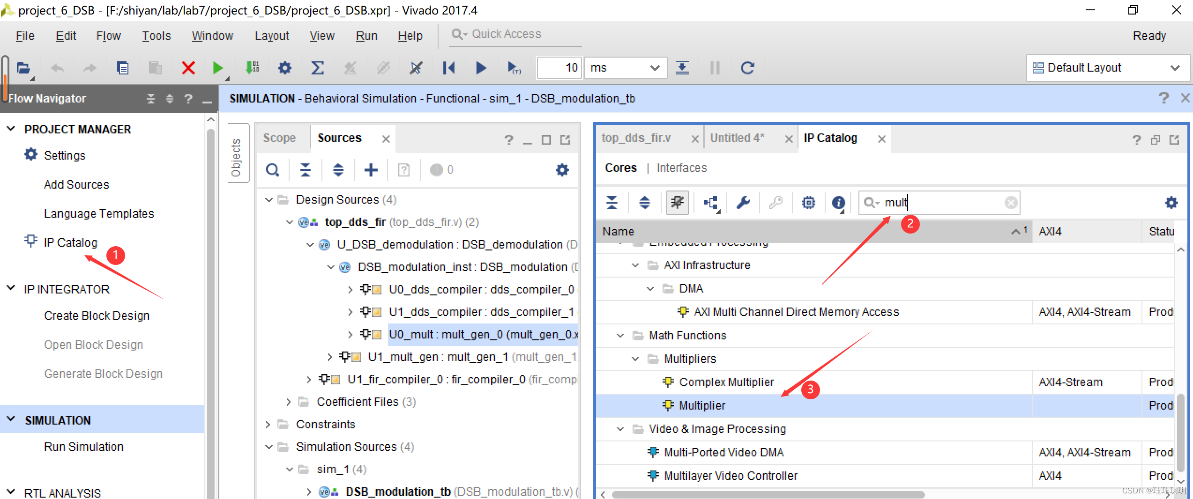Open IP Catalog from Flow Navigator
1193x499 pixels.
point(70,242)
